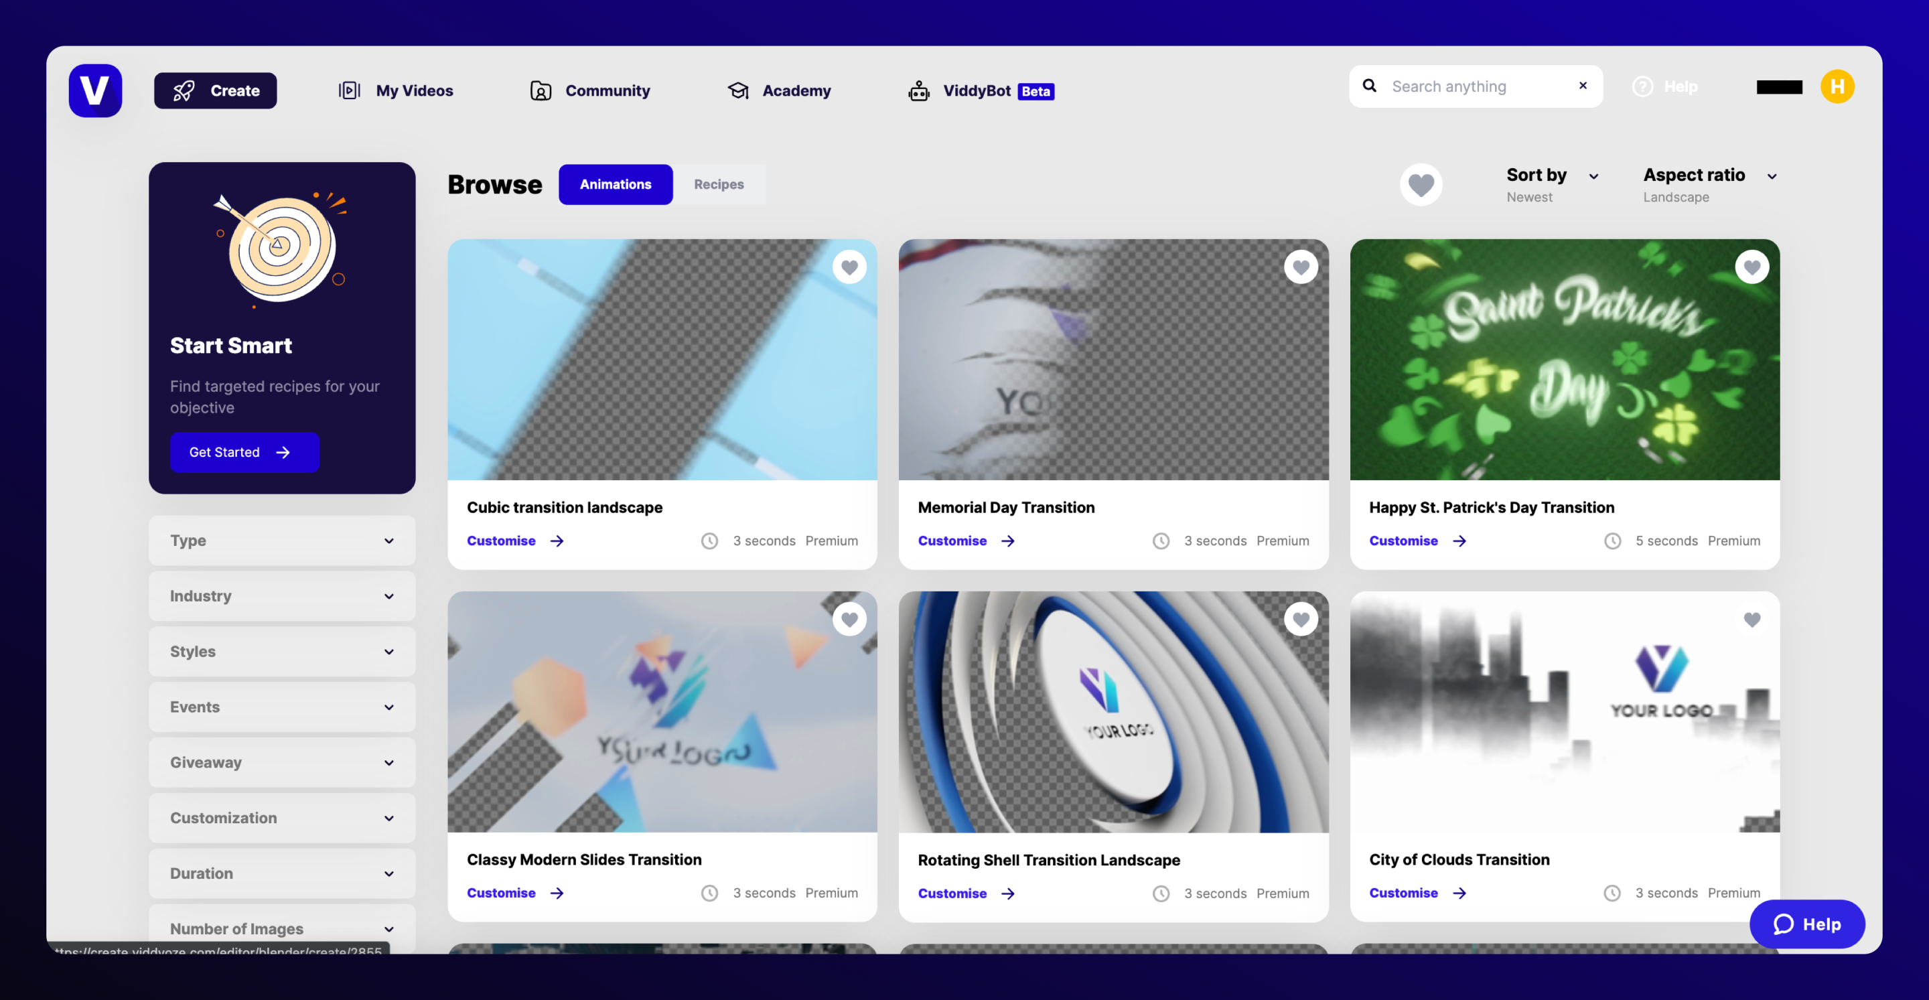Expand the Industry filter
This screenshot has width=1929, height=1000.
tap(281, 595)
